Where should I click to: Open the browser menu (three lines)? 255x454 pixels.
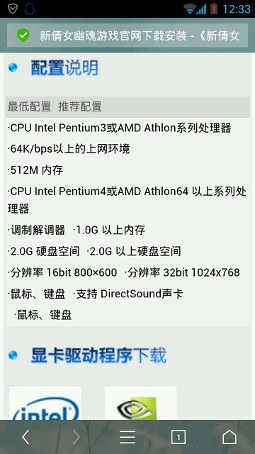point(127,437)
